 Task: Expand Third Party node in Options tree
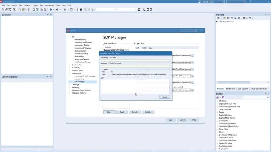click(x=69, y=68)
